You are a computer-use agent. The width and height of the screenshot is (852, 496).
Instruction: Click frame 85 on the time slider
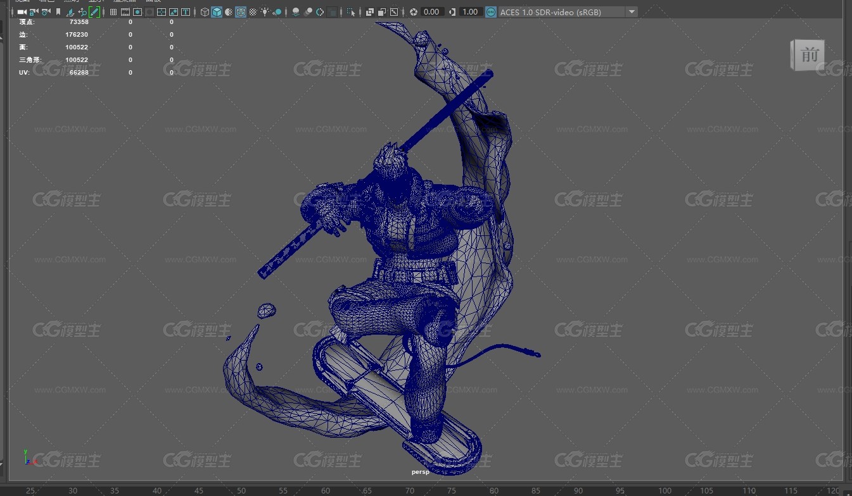pos(537,490)
